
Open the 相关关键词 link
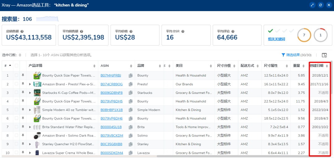[276, 39]
